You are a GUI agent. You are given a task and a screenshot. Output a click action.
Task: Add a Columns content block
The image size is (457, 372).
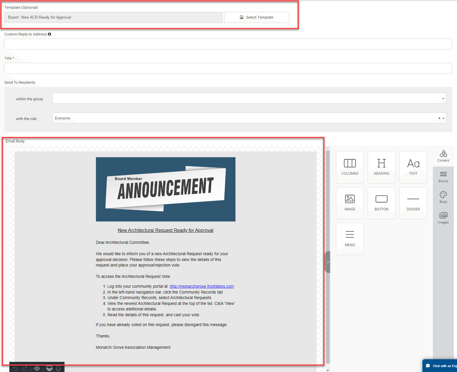pos(350,167)
